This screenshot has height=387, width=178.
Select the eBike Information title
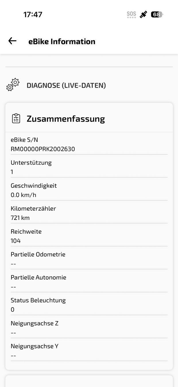(x=62, y=41)
